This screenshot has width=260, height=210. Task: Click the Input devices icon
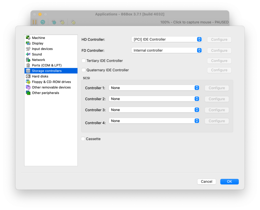pyautogui.click(x=28, y=49)
